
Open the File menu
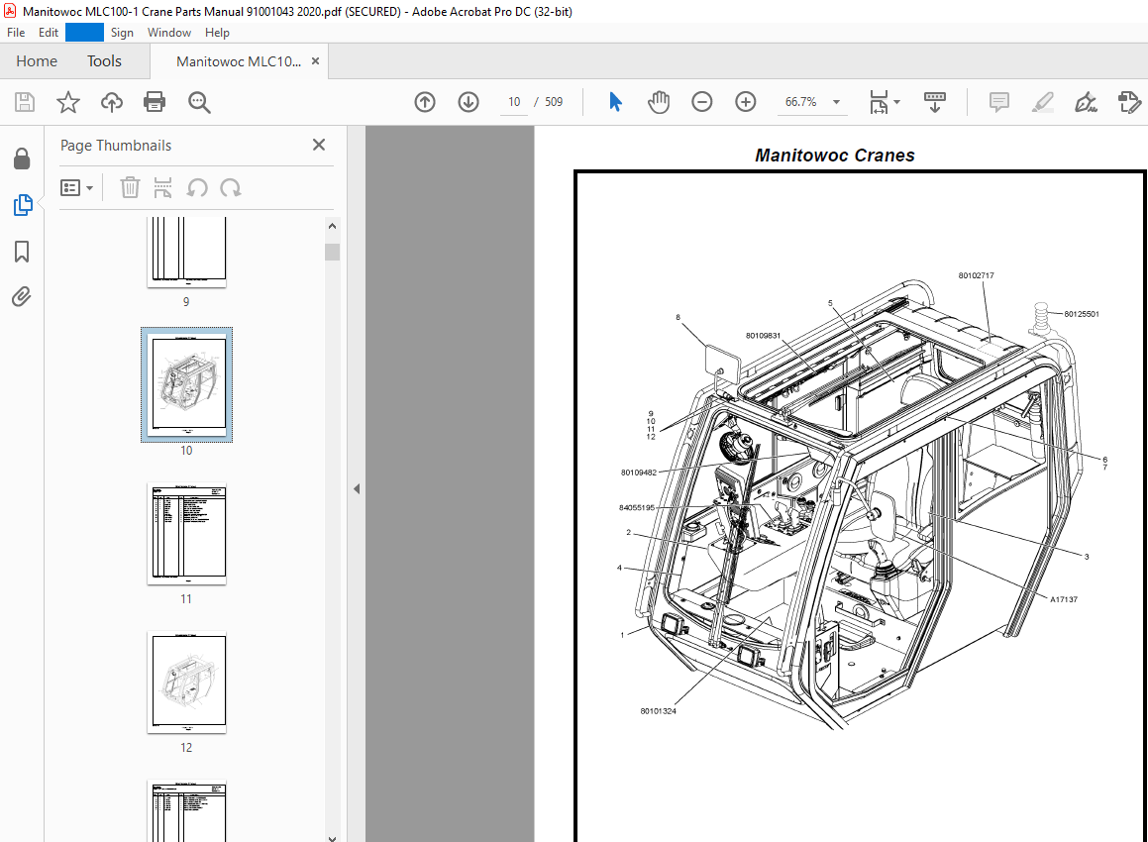16,33
